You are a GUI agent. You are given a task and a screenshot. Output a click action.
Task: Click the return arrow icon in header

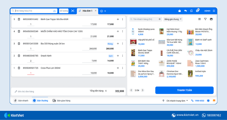tap(186, 11)
